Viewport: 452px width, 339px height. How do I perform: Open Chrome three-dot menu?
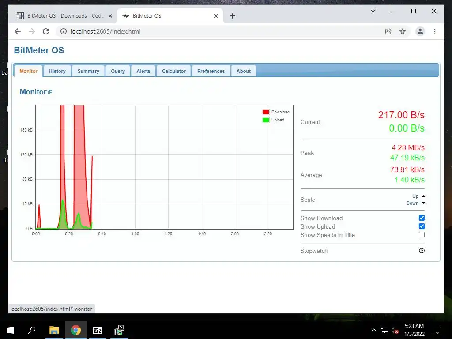coord(434,31)
